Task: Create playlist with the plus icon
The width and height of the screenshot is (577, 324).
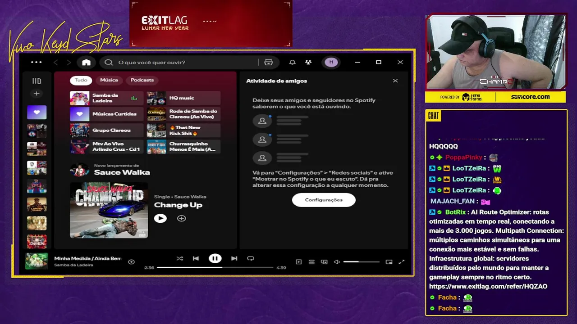Action: point(37,94)
